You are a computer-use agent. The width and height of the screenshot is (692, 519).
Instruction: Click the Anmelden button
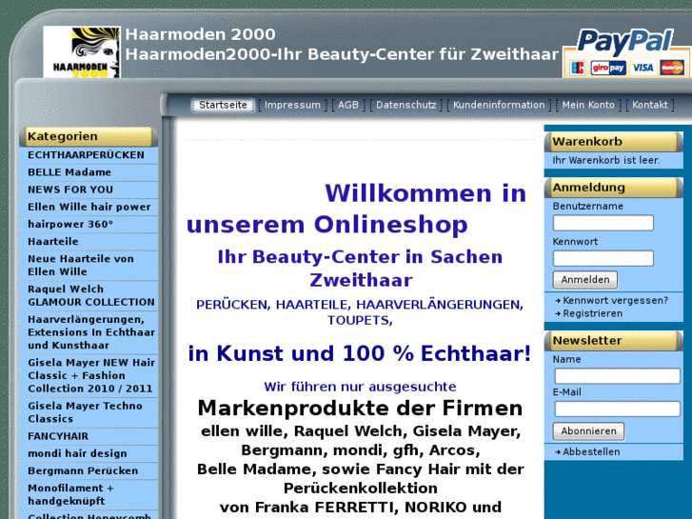click(x=585, y=280)
